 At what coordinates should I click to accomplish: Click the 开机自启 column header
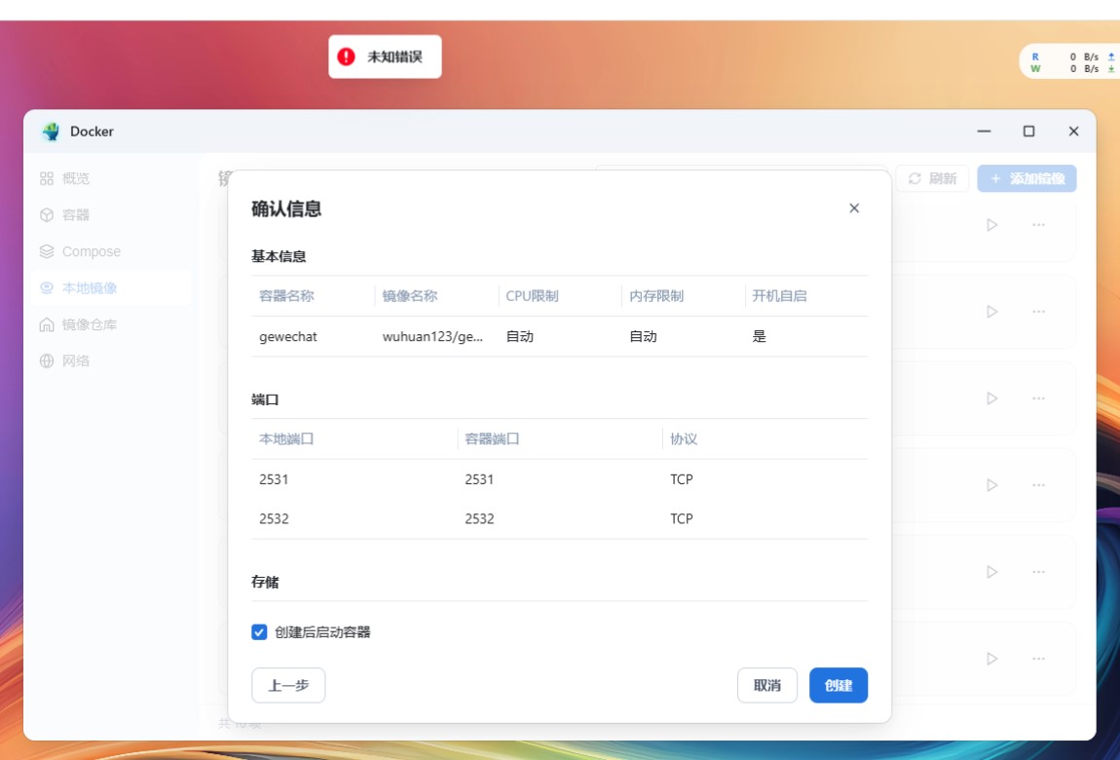[x=779, y=295]
